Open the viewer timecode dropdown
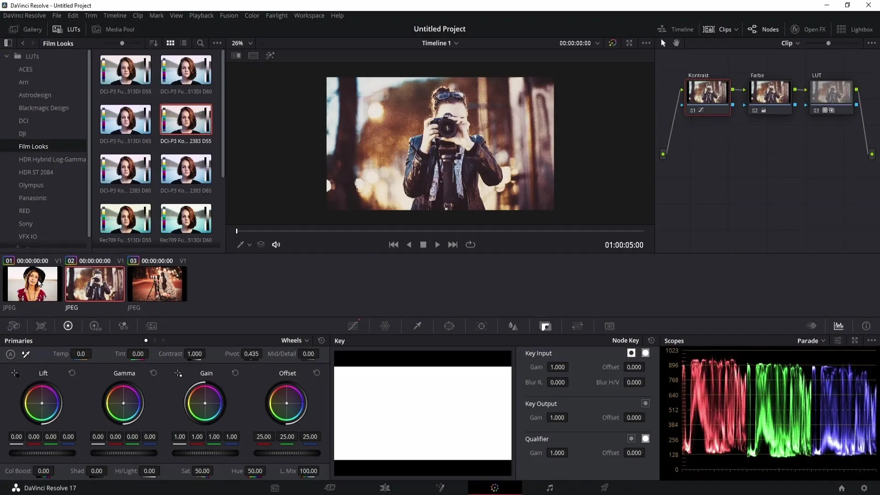 (x=597, y=43)
